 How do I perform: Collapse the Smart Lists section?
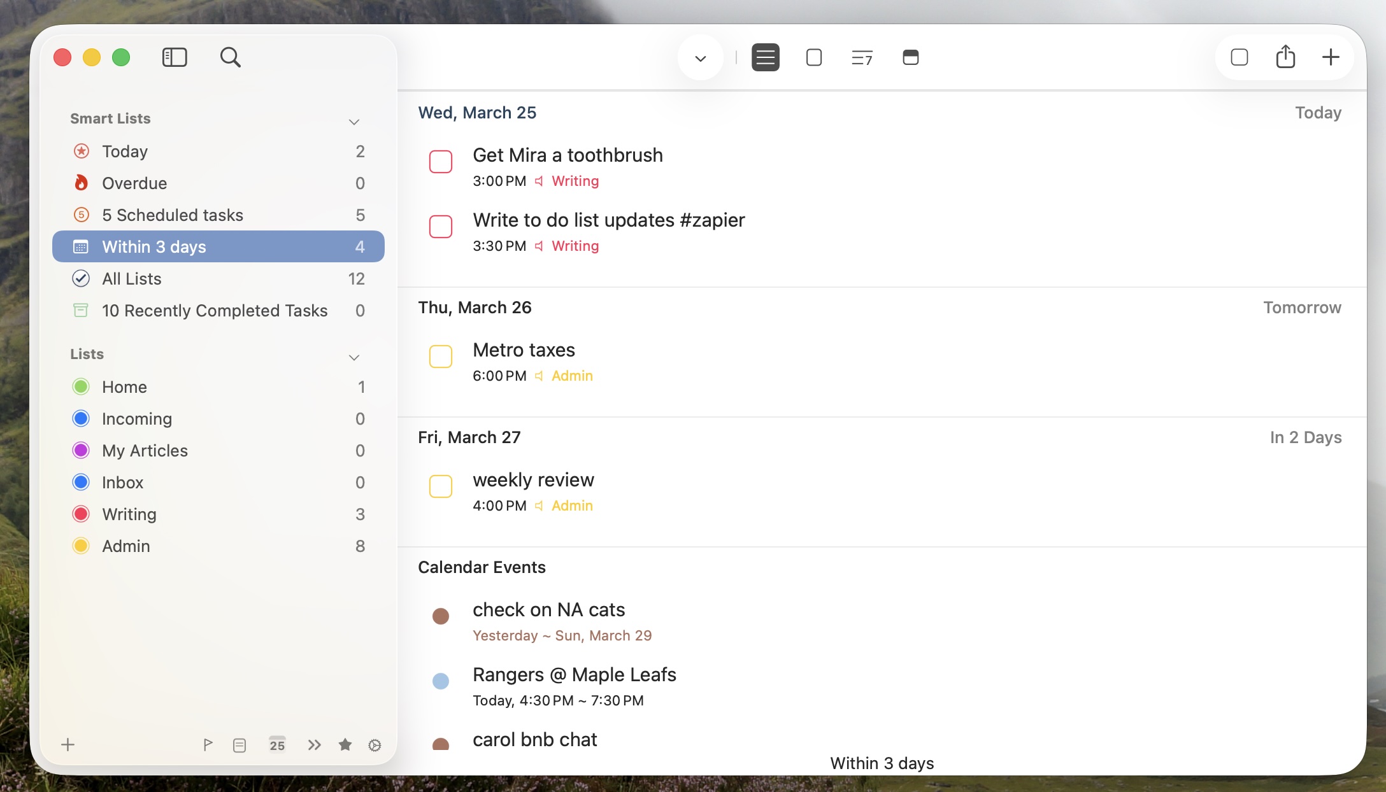(354, 121)
